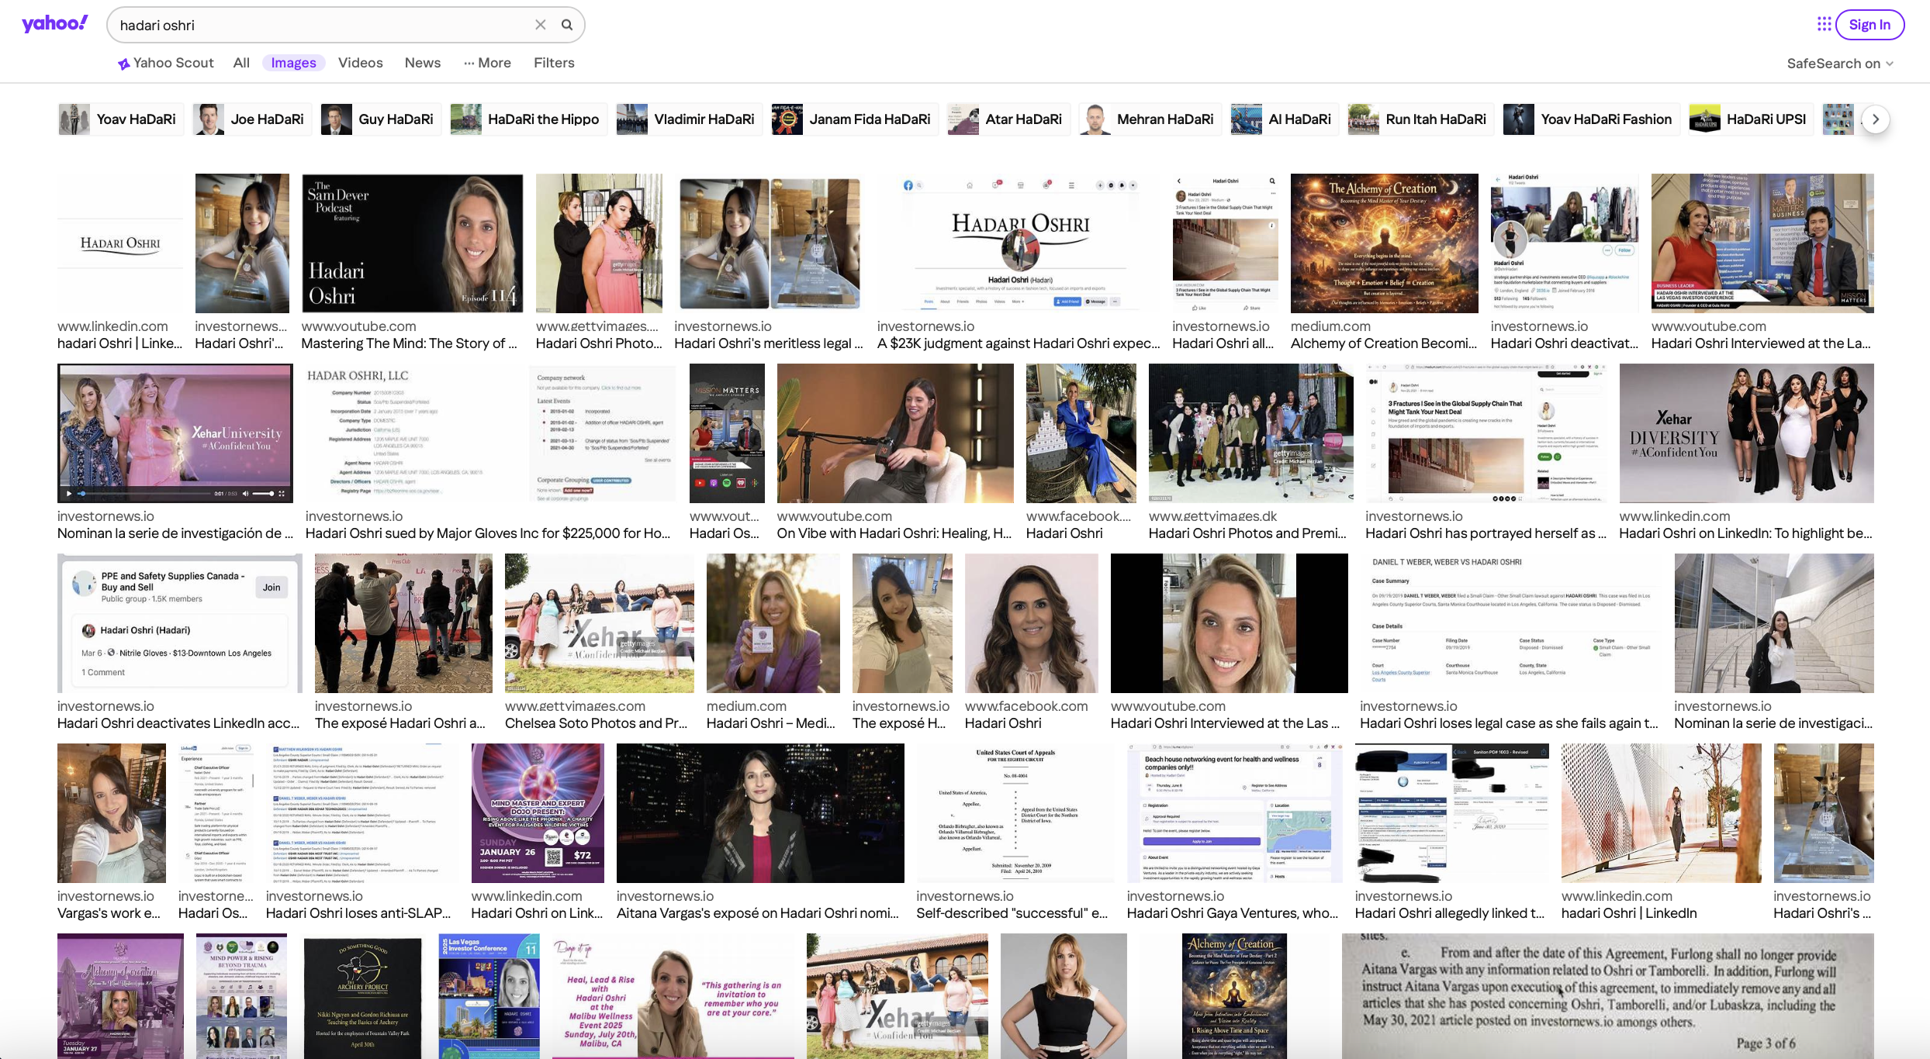The image size is (1930, 1059).
Task: Open the Archery Project flyer image
Action: [x=362, y=996]
